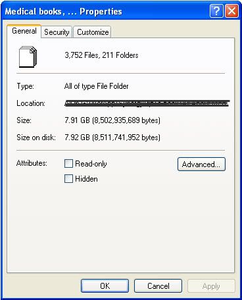This screenshot has height=300, width=242.
Task: Click the greyed-out Apply button
Action: [211, 286]
